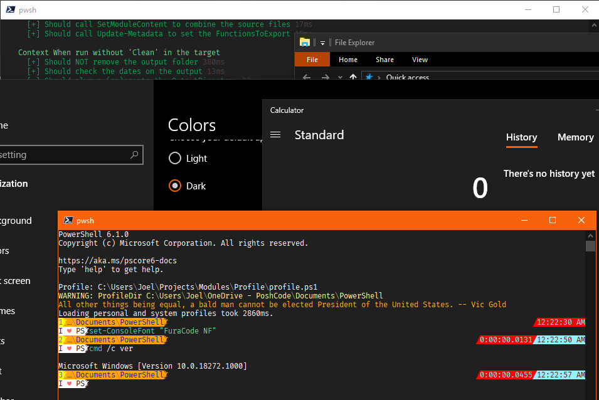
Task: Click the 12:22:30 AM timestamp
Action: [x=560, y=322]
